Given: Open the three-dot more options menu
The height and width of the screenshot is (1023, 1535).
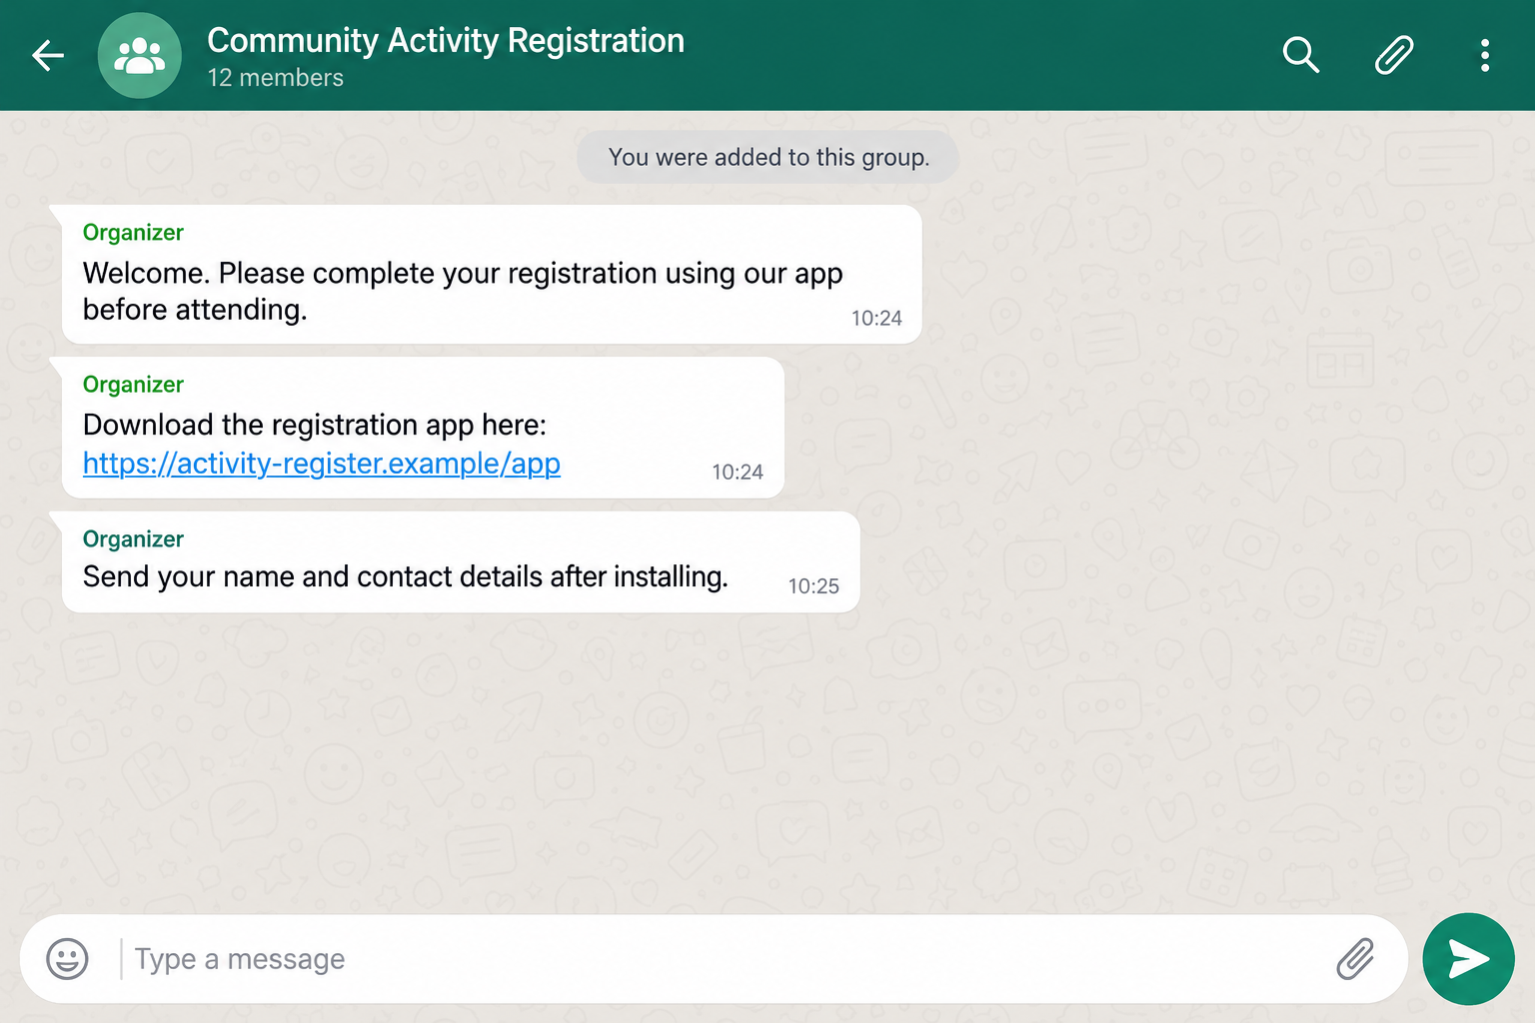Looking at the screenshot, I should (1485, 55).
